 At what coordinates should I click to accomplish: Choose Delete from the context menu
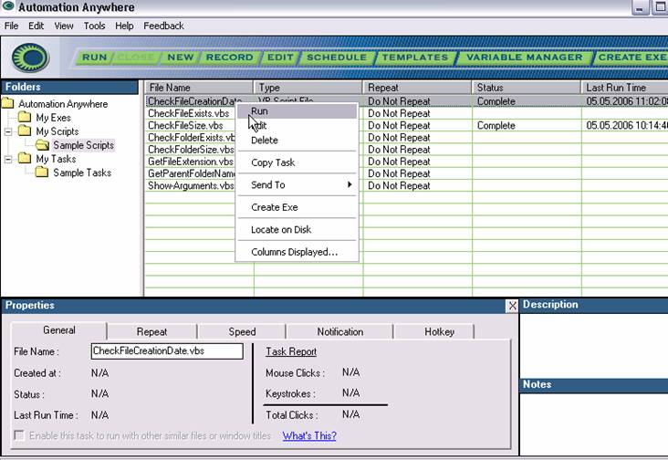(297, 141)
